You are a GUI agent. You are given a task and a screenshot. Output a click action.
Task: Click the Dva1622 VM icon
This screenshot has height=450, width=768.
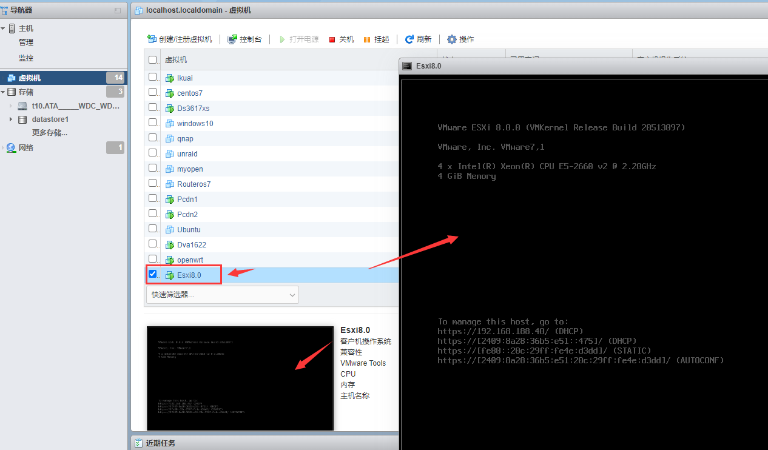[170, 244]
